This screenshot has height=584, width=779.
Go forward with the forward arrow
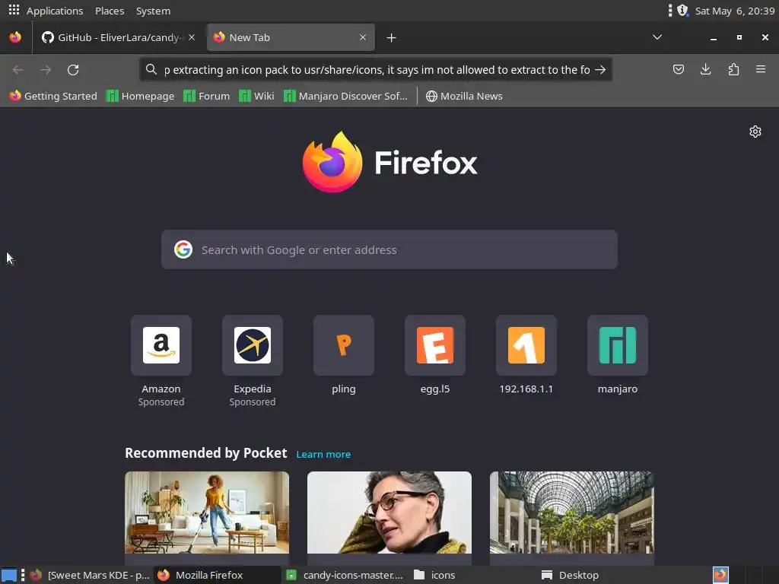tap(46, 70)
